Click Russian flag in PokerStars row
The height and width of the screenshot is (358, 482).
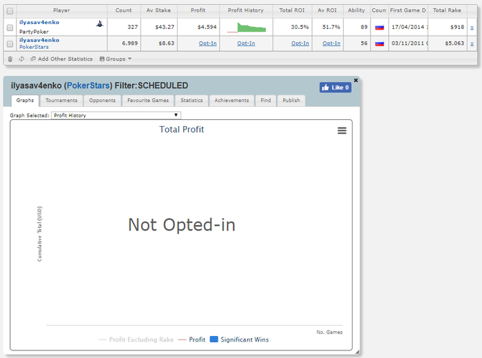click(x=379, y=43)
